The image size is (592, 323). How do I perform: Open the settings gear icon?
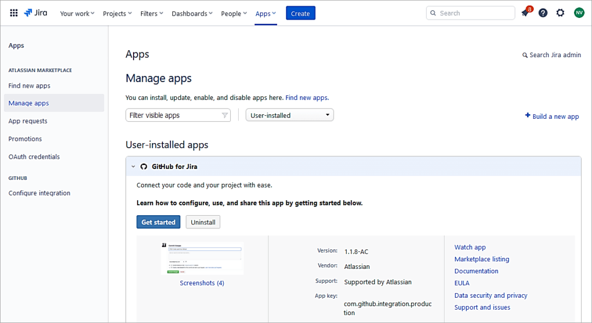point(560,13)
